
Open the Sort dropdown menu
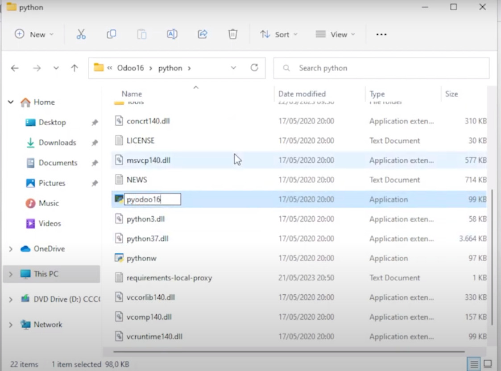(279, 34)
